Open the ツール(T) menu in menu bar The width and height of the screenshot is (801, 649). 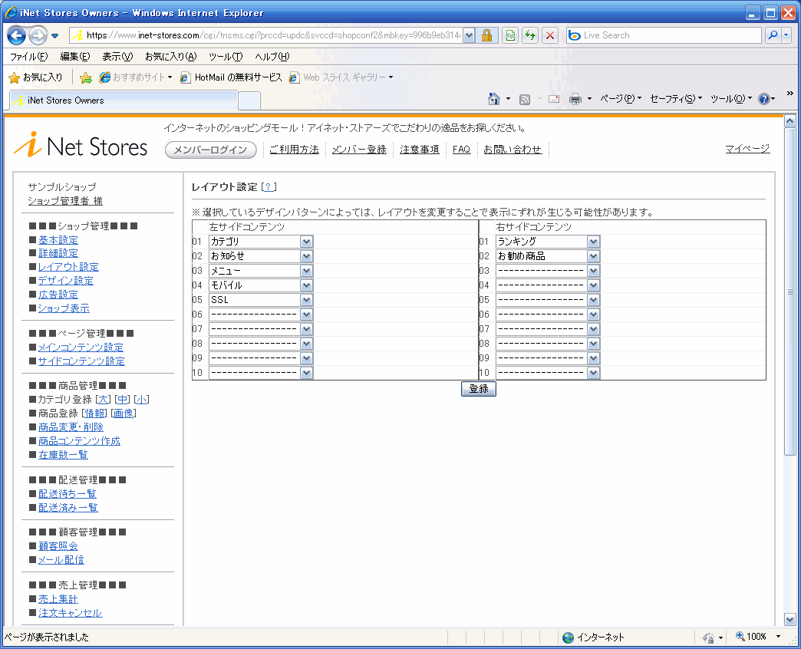pyautogui.click(x=225, y=57)
